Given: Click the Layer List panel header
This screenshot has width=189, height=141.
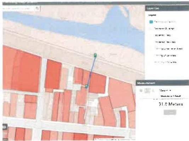Looking at the screenshot, I should click(x=167, y=8).
